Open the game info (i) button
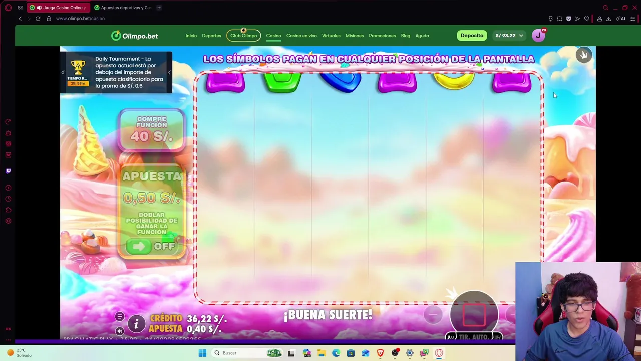Viewport: 641px width, 361px height. click(x=136, y=324)
